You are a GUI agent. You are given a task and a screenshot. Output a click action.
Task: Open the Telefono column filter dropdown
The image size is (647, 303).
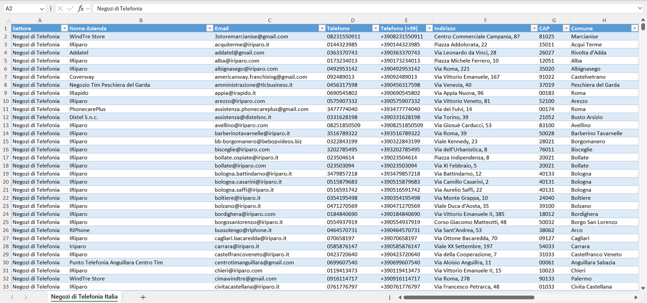[x=376, y=28]
